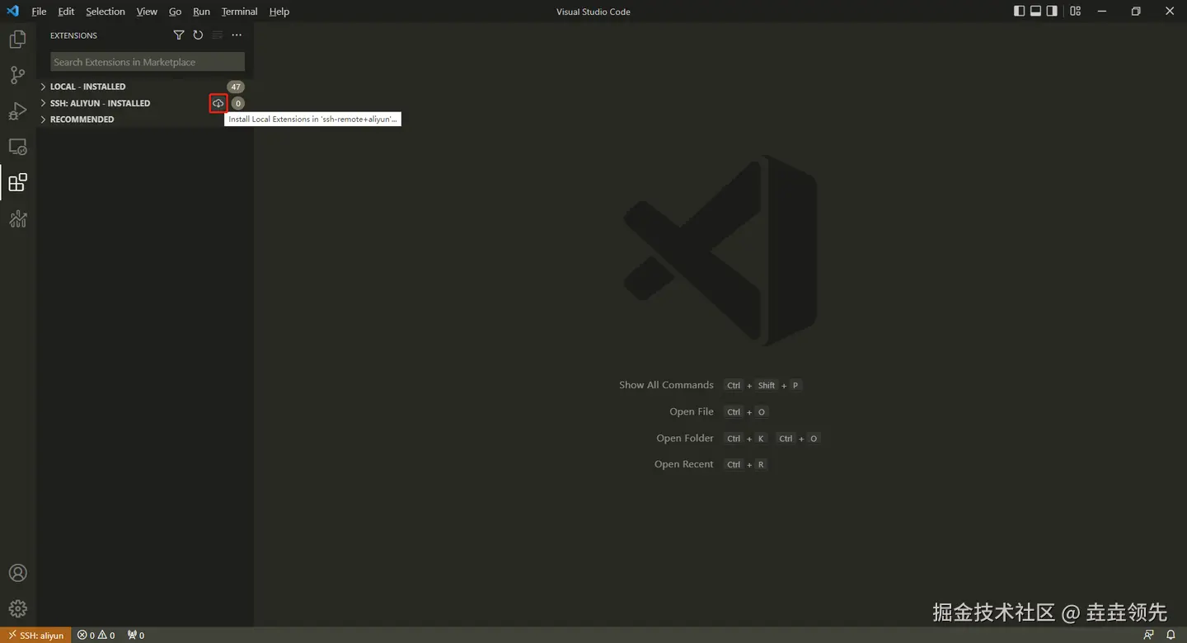1187x643 pixels.
Task: Select the Extensions view icon
Action: 17,182
